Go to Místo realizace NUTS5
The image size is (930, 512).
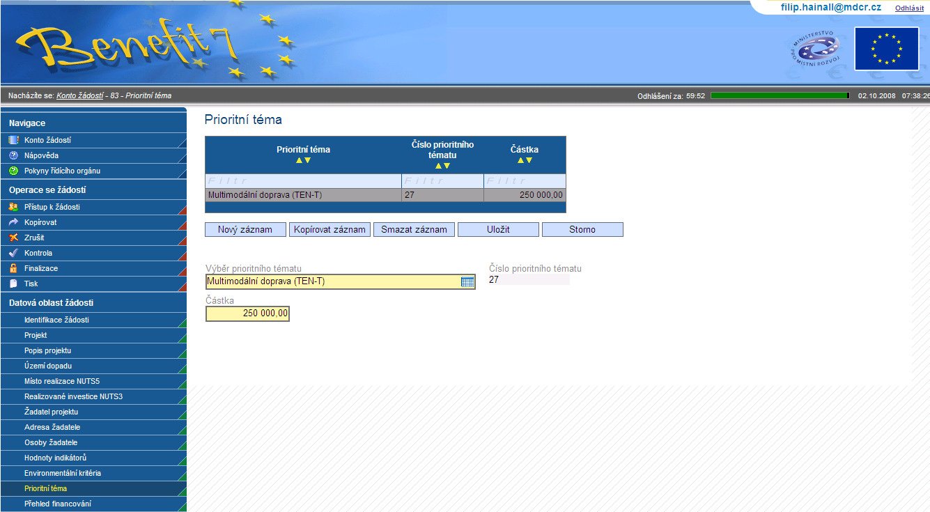point(93,381)
